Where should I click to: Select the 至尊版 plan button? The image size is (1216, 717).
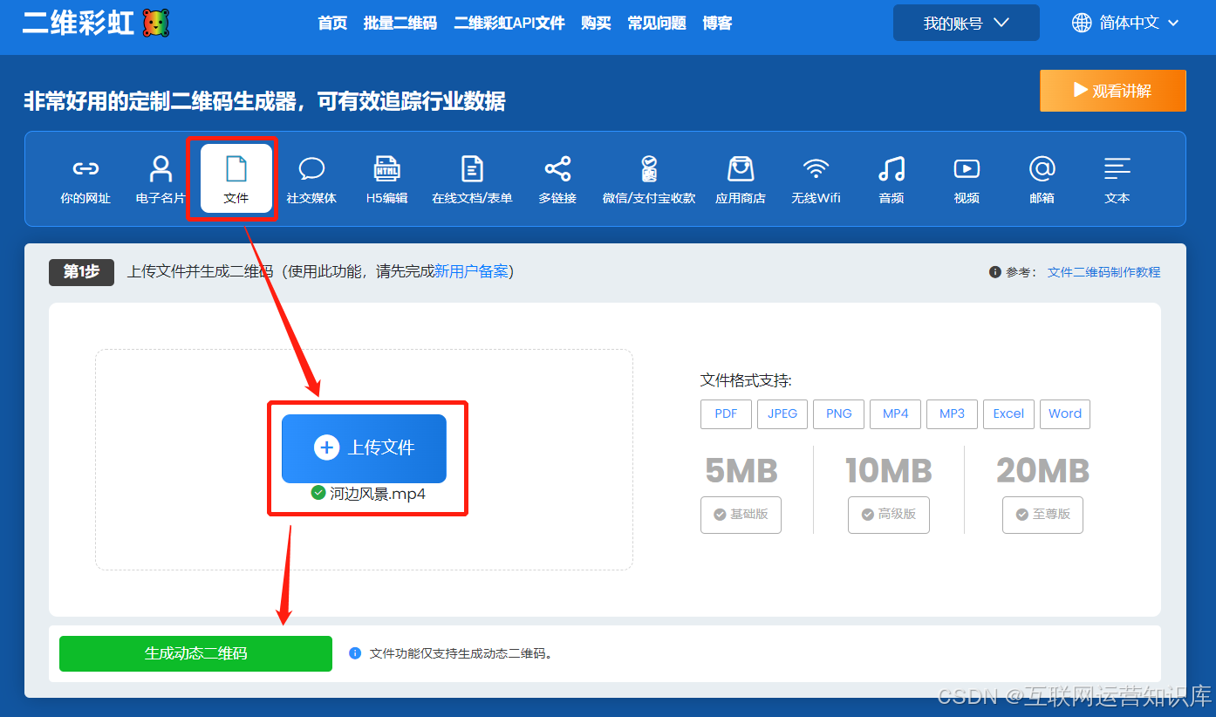[x=1042, y=515]
